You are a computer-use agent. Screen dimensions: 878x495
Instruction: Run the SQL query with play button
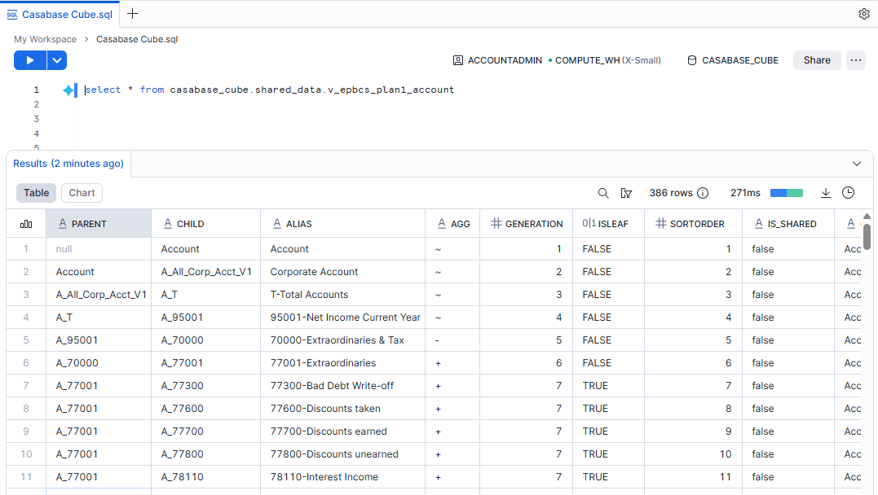tap(30, 60)
